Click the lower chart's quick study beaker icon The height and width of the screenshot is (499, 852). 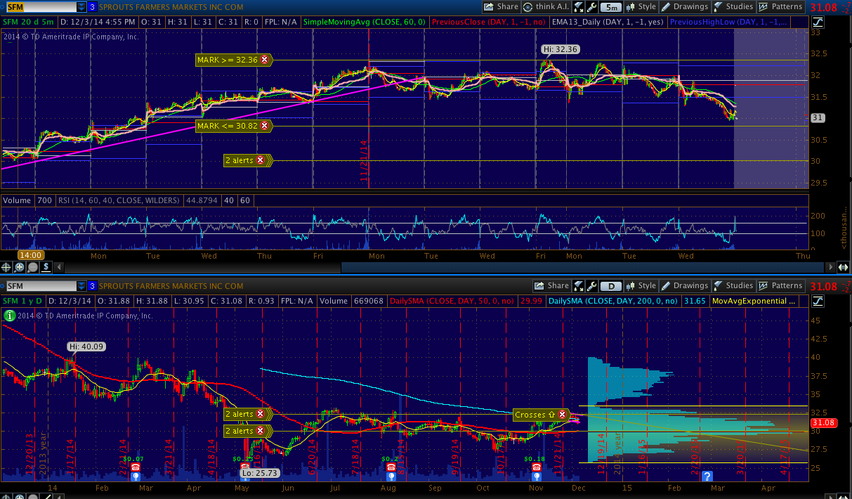click(579, 286)
